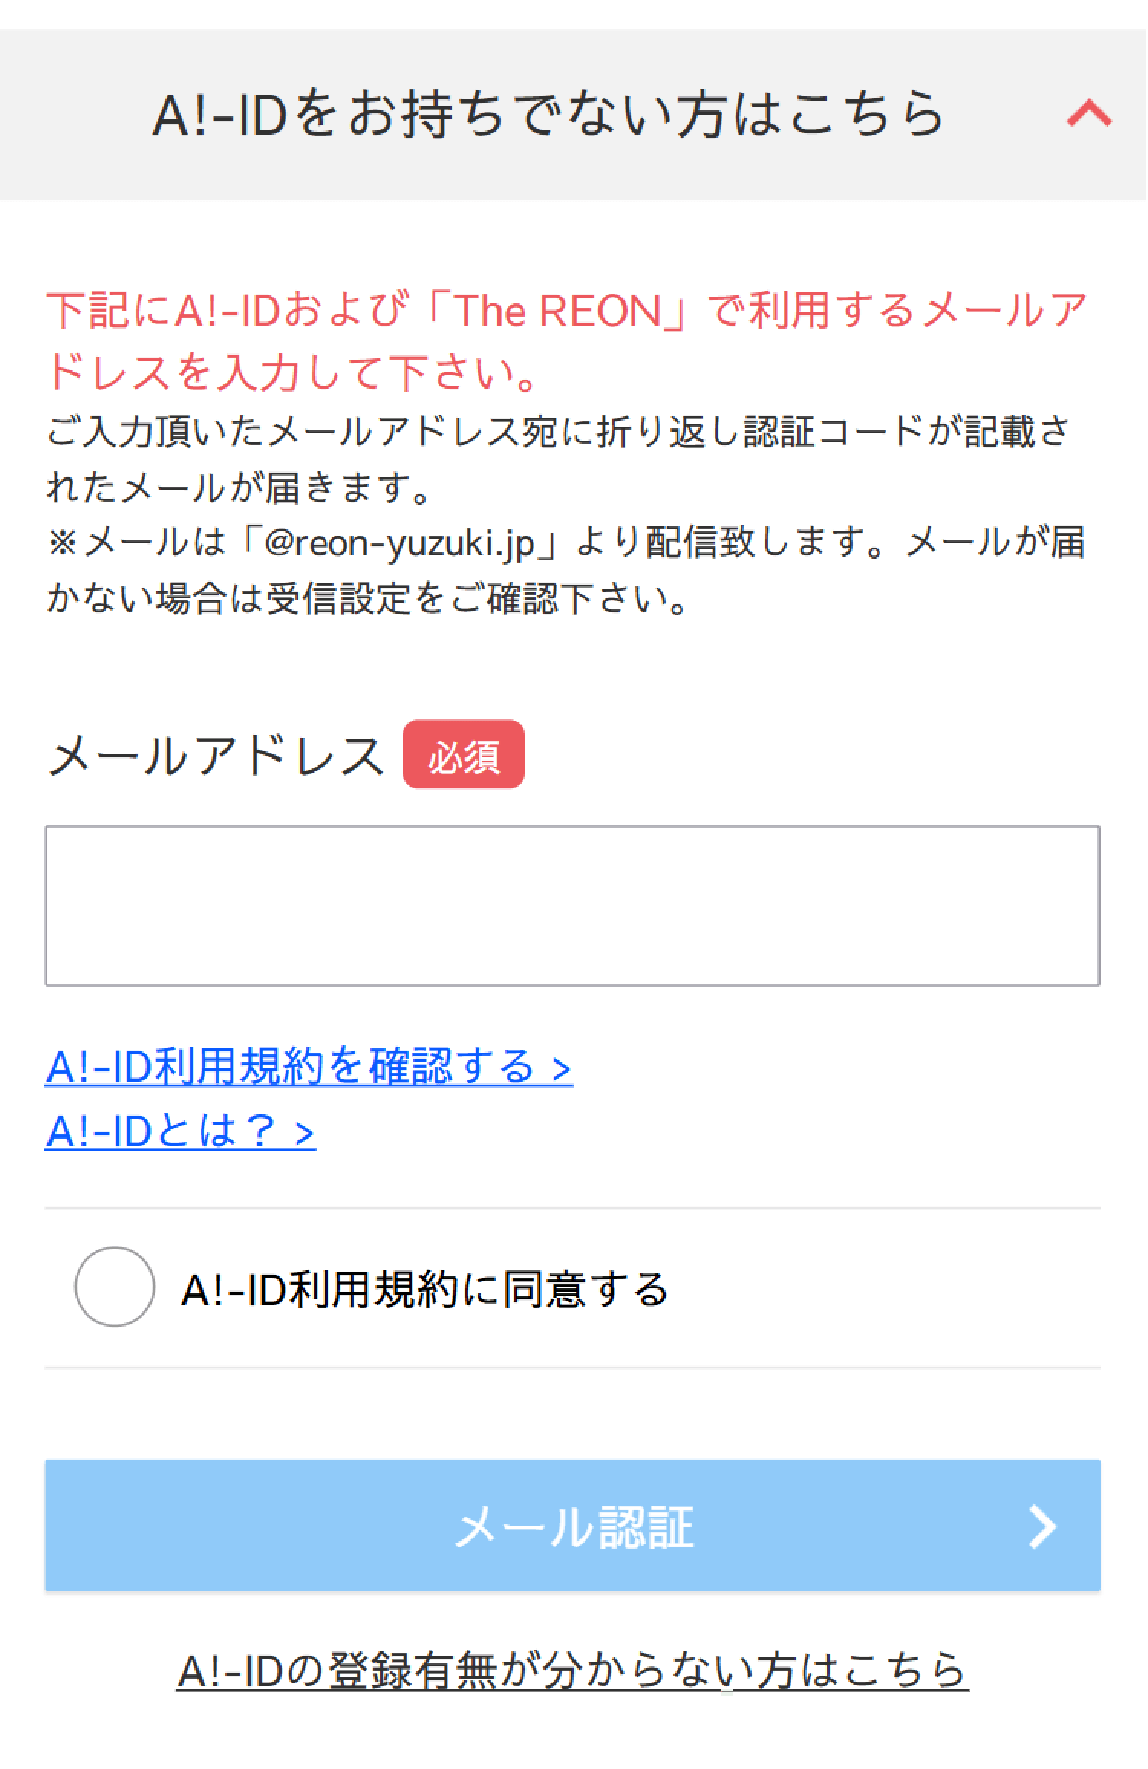The image size is (1148, 1769).
Task: Click the > arrow after 利用規約を確認する
Action: coord(562,1068)
